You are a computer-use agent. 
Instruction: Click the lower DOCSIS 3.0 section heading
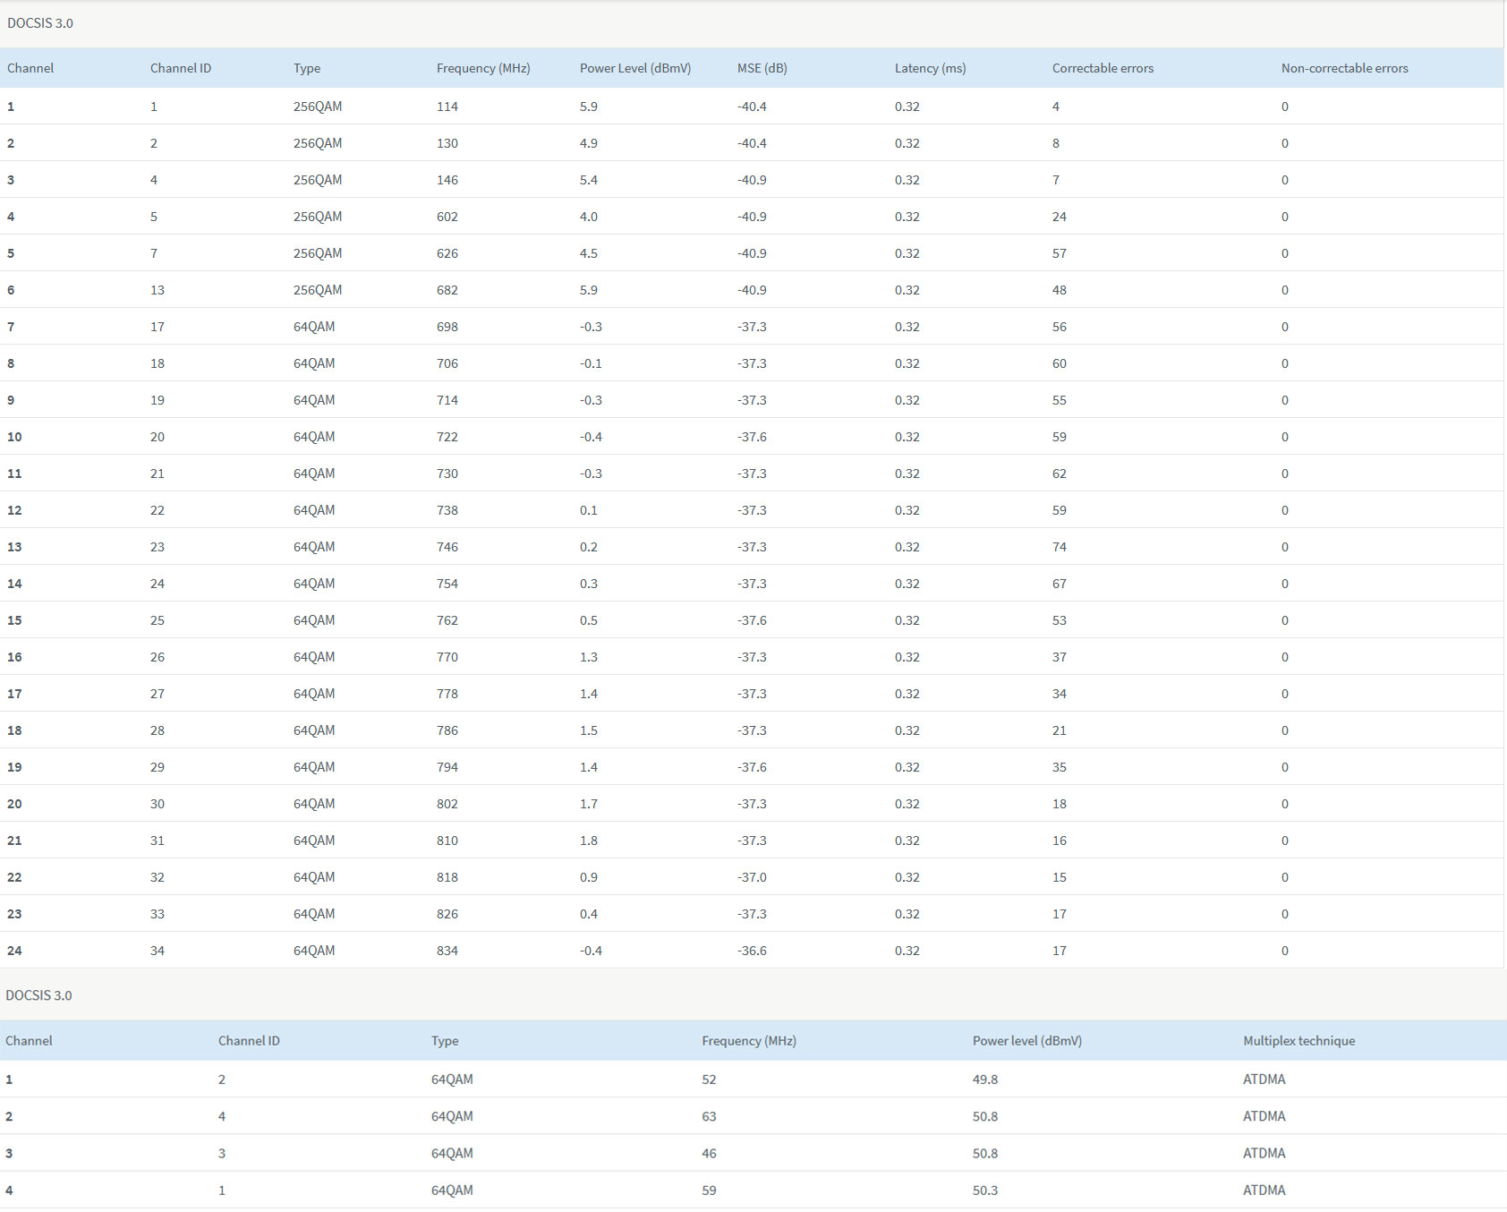pyautogui.click(x=38, y=995)
